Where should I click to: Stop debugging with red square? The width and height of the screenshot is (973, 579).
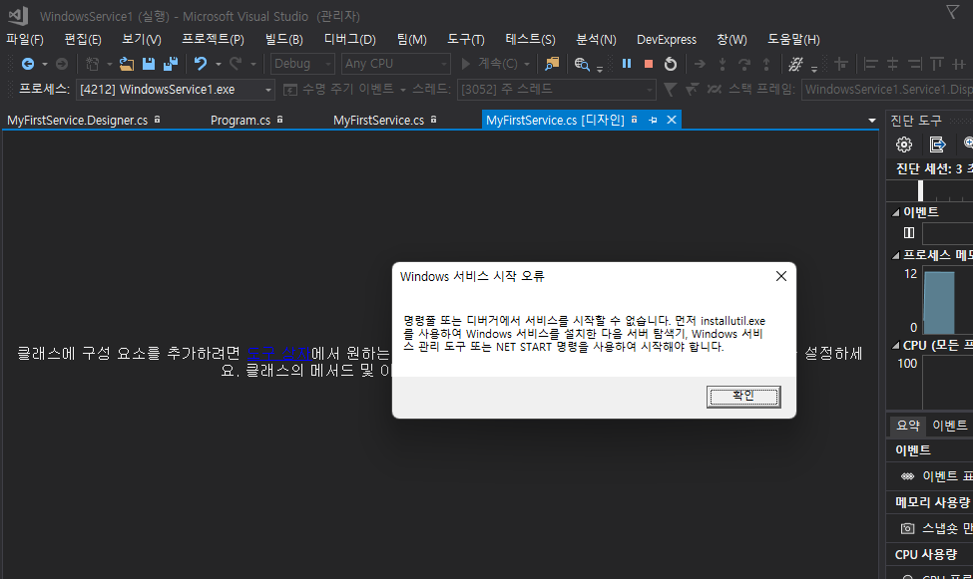[x=649, y=64]
